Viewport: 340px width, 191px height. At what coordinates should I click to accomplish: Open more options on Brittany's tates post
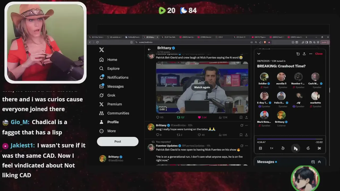[246, 125]
